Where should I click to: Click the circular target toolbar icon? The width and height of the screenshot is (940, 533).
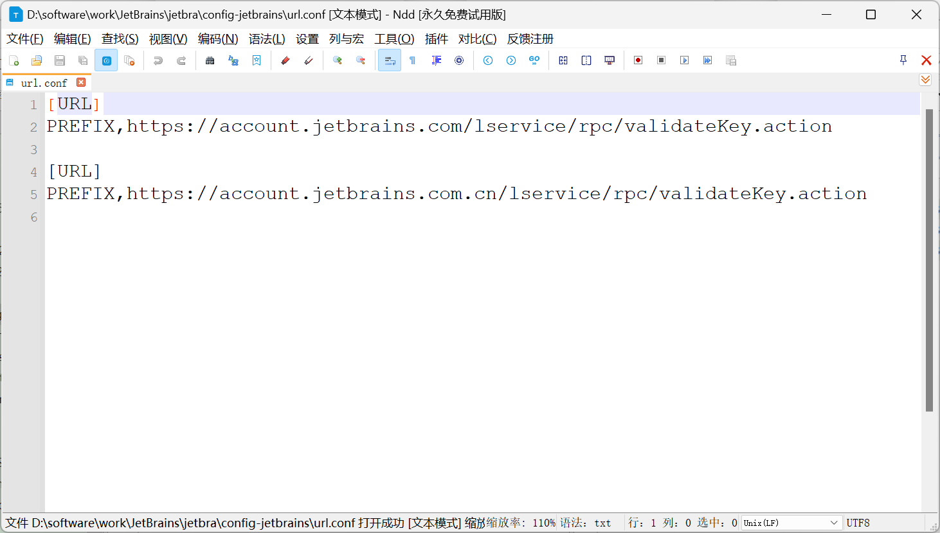point(459,60)
